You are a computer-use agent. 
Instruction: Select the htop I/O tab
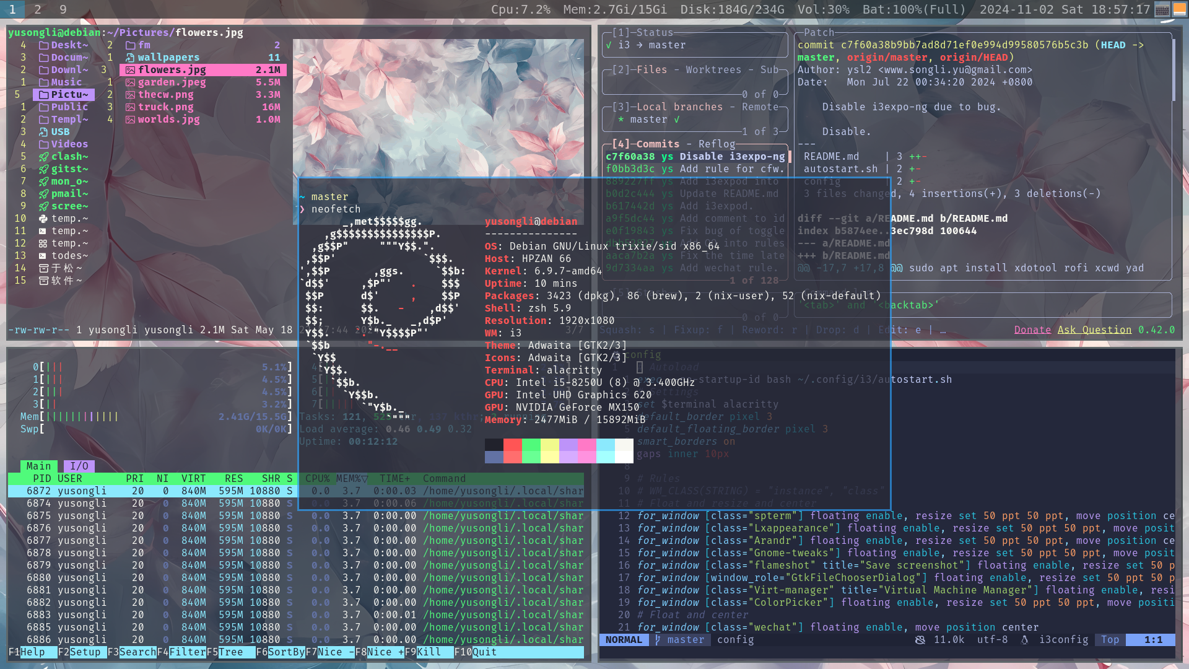[79, 466]
